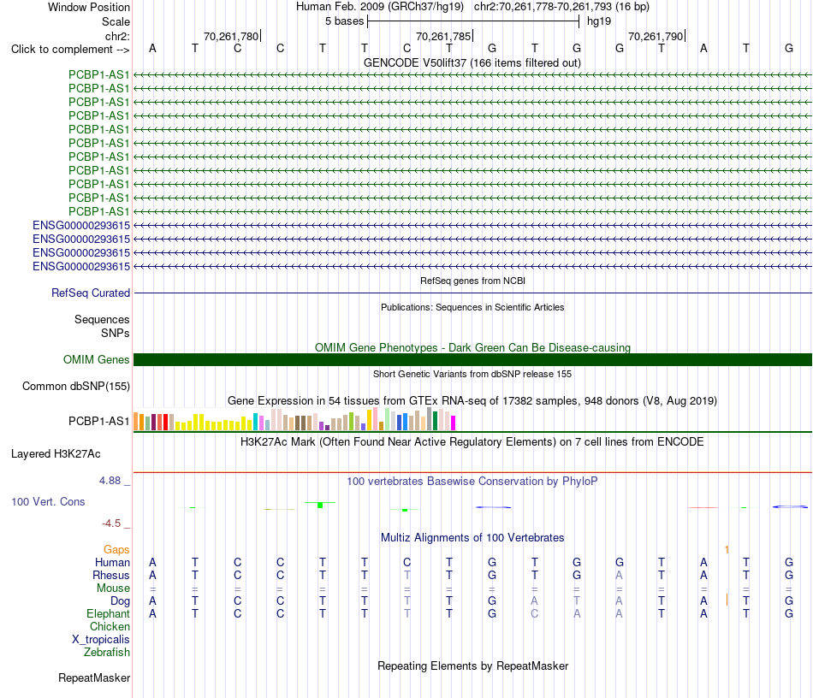Select the Scale track label
The width and height of the screenshot is (813, 698).
(x=116, y=21)
